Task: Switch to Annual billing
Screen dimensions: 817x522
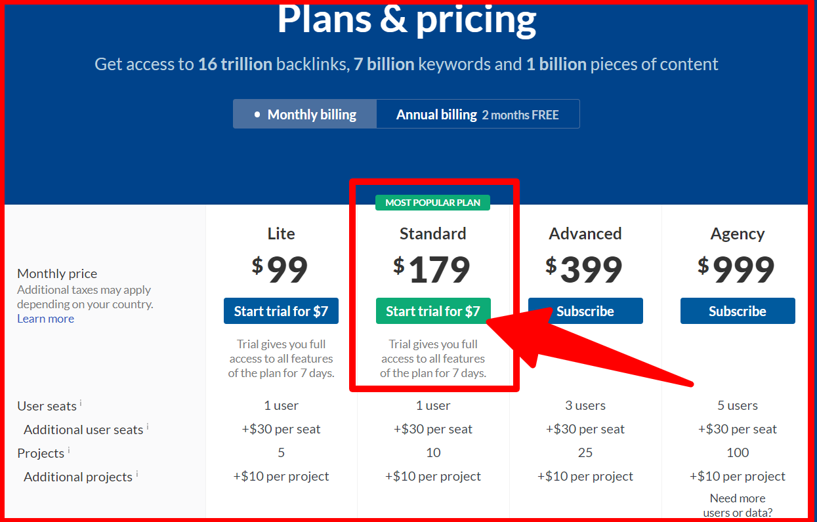Action: [x=477, y=114]
